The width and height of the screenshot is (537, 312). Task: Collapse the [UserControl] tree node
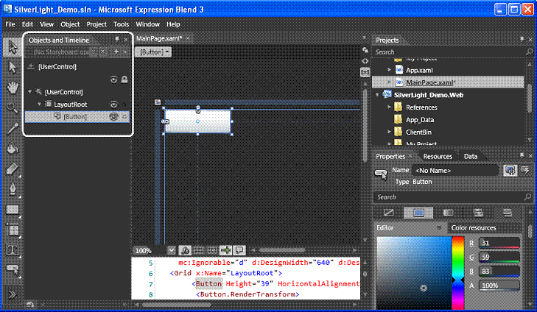tap(29, 92)
